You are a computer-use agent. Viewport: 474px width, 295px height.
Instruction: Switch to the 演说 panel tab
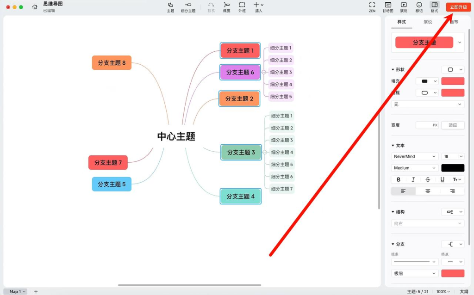(x=427, y=22)
